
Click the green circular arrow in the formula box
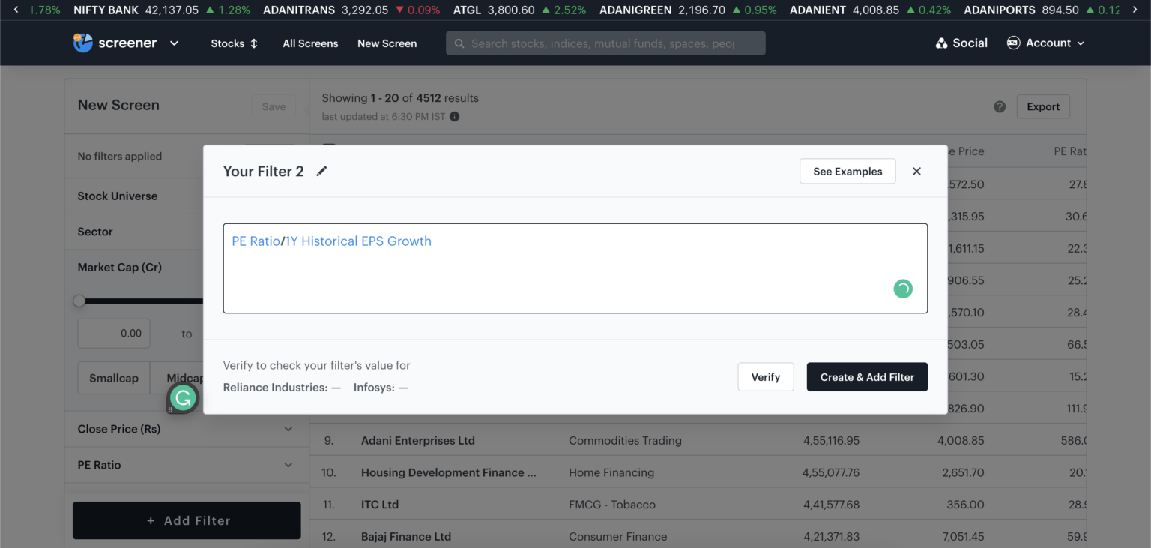point(902,288)
